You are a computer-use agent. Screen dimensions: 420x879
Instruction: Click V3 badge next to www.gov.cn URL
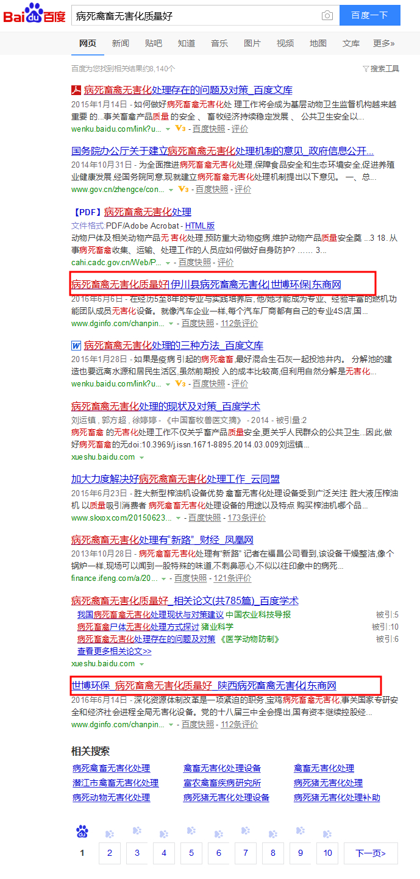click(x=183, y=189)
